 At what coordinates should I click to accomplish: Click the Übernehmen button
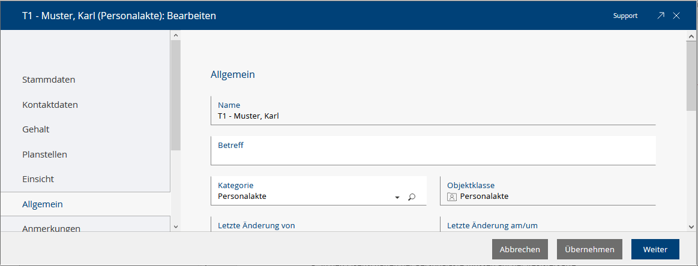[x=589, y=249]
